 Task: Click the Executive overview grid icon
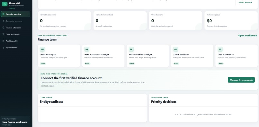coord(4,14)
